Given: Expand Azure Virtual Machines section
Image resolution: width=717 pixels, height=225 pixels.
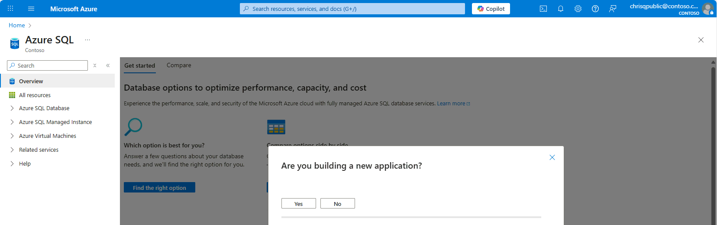Looking at the screenshot, I should [12, 136].
